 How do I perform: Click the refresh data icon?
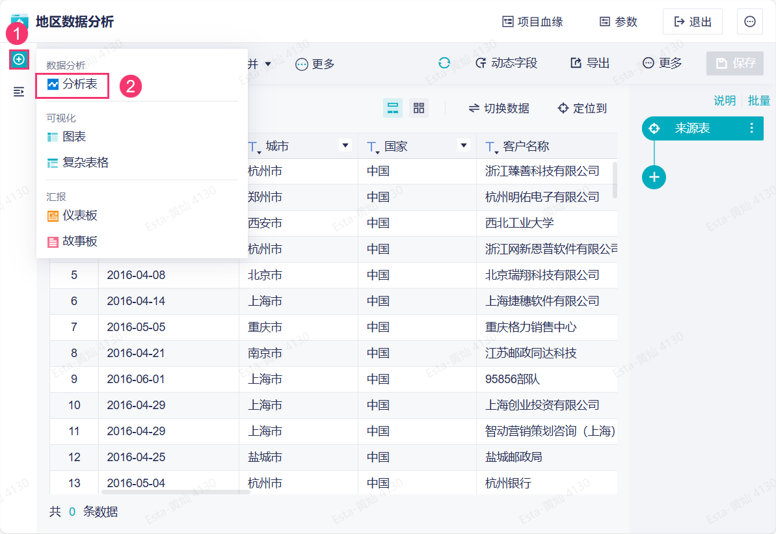444,63
